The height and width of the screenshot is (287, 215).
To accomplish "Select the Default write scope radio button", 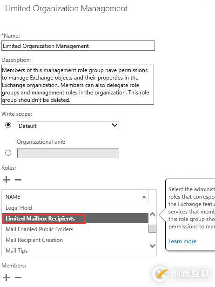I will pyautogui.click(x=8, y=125).
